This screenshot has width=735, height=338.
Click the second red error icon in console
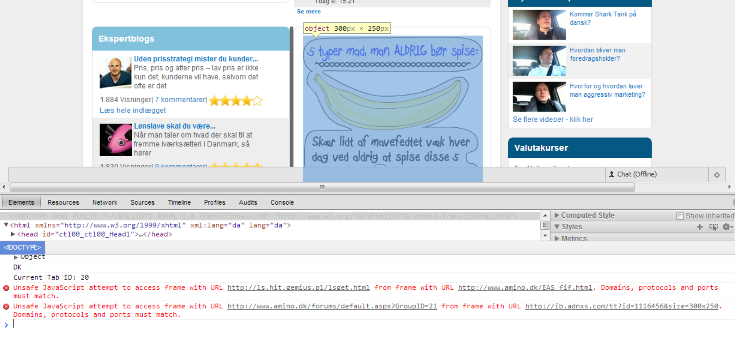(x=6, y=306)
